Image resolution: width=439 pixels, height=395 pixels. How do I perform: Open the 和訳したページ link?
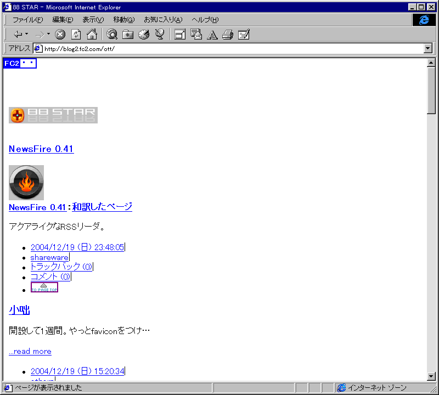tap(102, 207)
